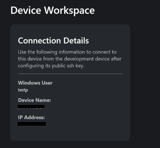Select the redacted device name value
This screenshot has width=160, height=148.
click(x=31, y=107)
